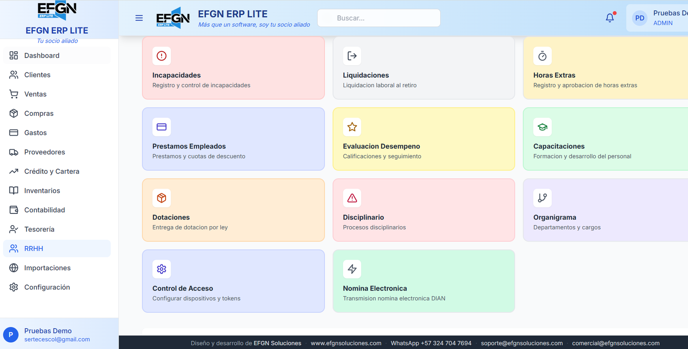Click the Importaciones globe icon

point(14,268)
